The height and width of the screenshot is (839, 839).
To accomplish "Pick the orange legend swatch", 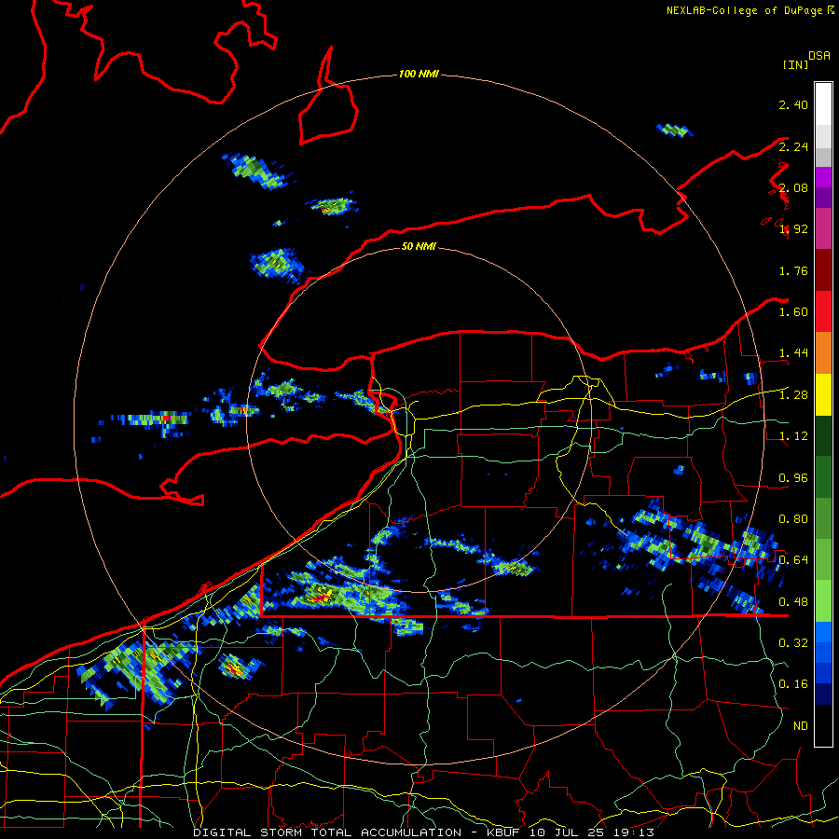I will tap(823, 353).
